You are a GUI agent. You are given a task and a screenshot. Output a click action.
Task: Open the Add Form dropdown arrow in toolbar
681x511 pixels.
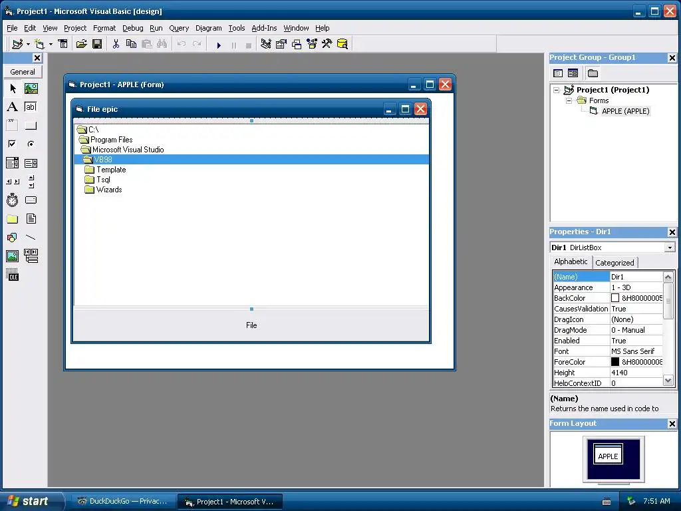tap(51, 45)
